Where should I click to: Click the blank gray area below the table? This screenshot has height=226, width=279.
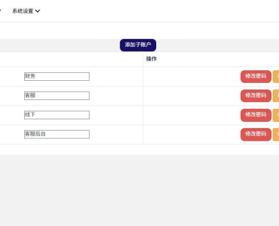[139, 190]
